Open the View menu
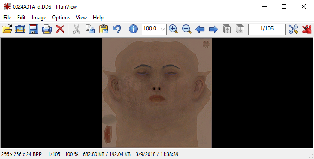Screen dimensions: 314x159 [x=81, y=18]
